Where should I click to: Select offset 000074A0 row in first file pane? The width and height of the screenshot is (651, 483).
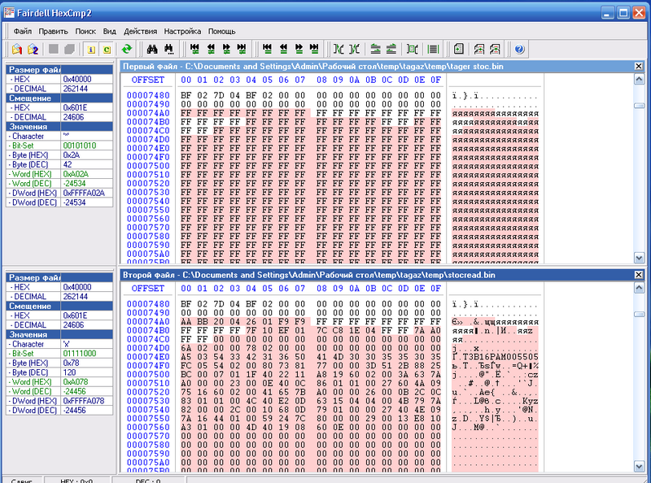pos(148,113)
